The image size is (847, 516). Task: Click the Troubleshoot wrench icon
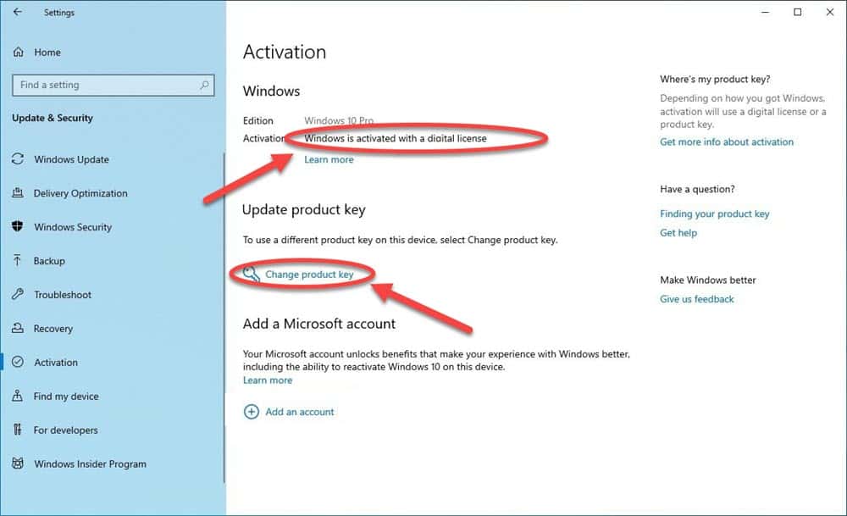(x=18, y=295)
